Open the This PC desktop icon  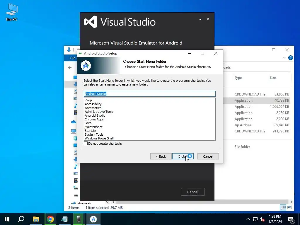(x=11, y=12)
